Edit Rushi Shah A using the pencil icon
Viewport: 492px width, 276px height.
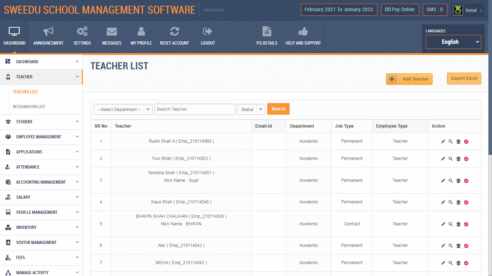(x=443, y=141)
